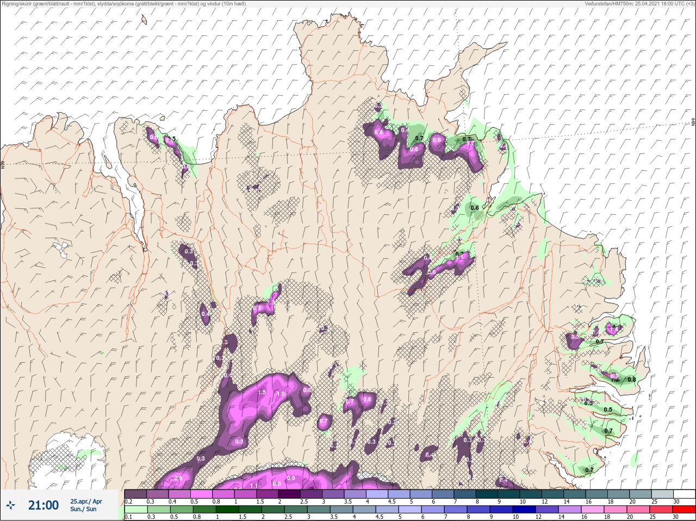Click the N99 label on right map edge
This screenshot has width=696, height=521.
tap(693, 122)
